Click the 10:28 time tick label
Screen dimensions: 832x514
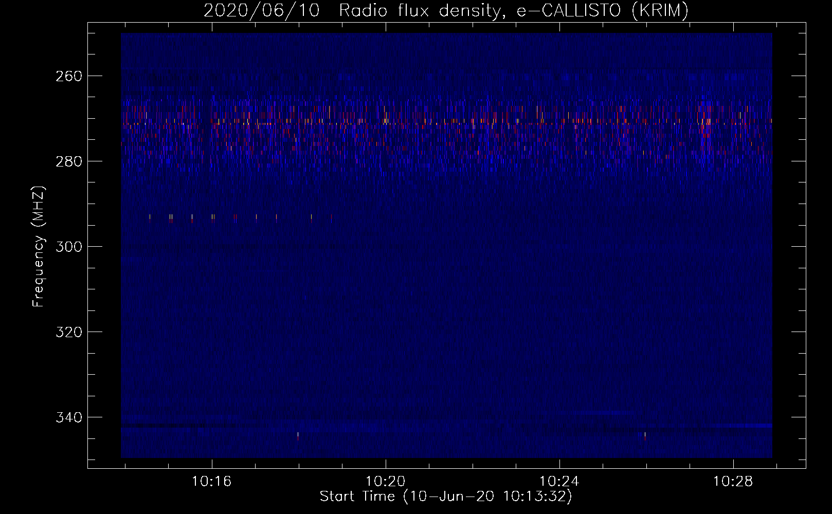733,482
